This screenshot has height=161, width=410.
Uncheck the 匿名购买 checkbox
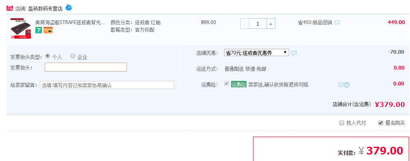click(381, 123)
